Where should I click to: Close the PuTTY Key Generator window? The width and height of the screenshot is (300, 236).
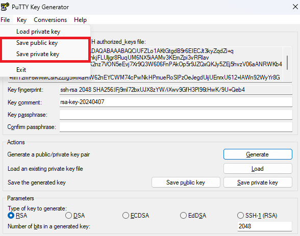[295, 7]
